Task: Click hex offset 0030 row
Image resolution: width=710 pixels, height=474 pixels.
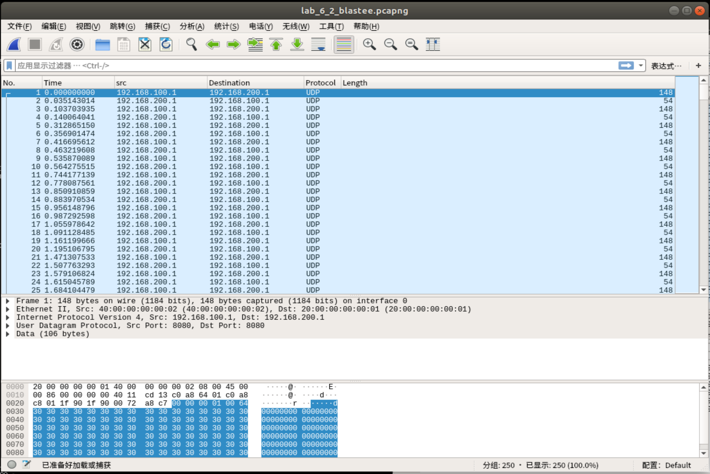Action: coord(15,411)
